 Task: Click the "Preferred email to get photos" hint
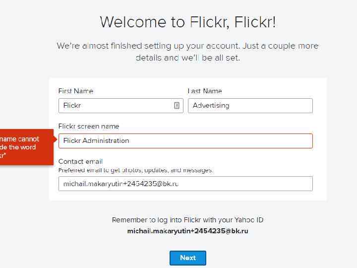click(x=135, y=170)
